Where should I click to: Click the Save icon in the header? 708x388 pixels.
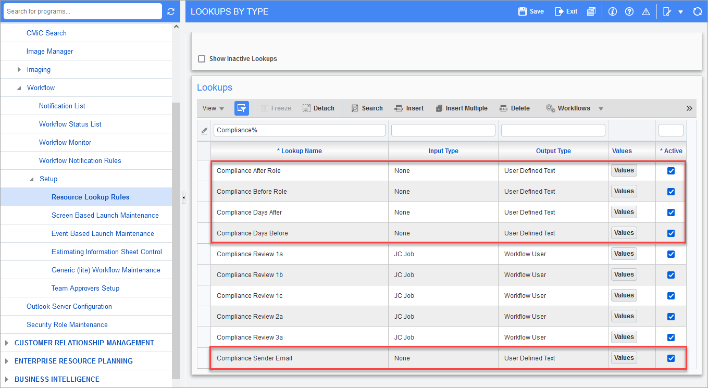530,11
